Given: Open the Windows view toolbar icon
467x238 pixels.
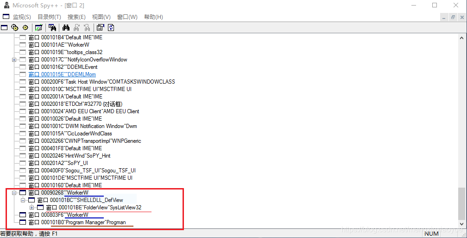Looking at the screenshot, I should point(4,28).
